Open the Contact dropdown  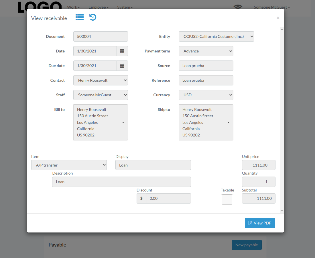(101, 80)
